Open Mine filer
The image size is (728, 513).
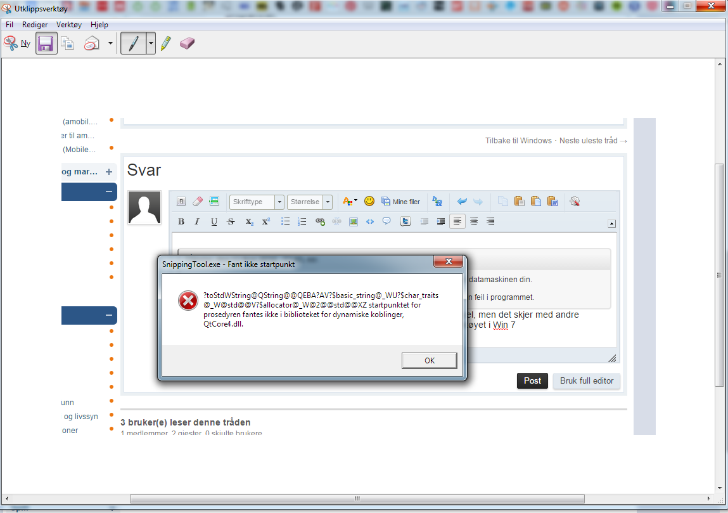pyautogui.click(x=400, y=202)
